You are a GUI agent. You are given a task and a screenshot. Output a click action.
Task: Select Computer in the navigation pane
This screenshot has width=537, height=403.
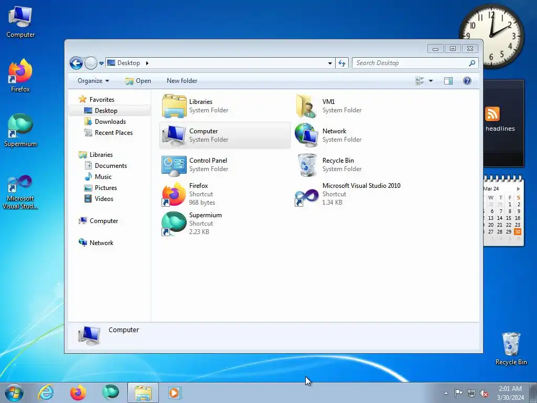point(104,221)
